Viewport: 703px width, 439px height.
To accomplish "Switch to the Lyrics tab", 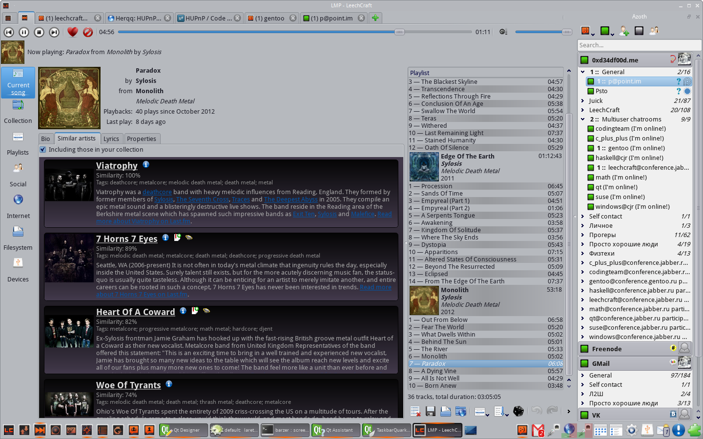I will pos(111,139).
